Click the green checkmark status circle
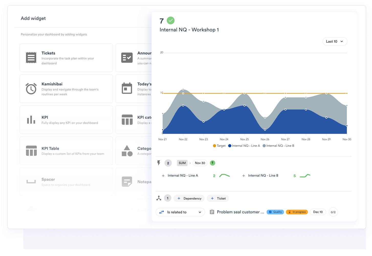This screenshot has width=372, height=256. point(171,20)
